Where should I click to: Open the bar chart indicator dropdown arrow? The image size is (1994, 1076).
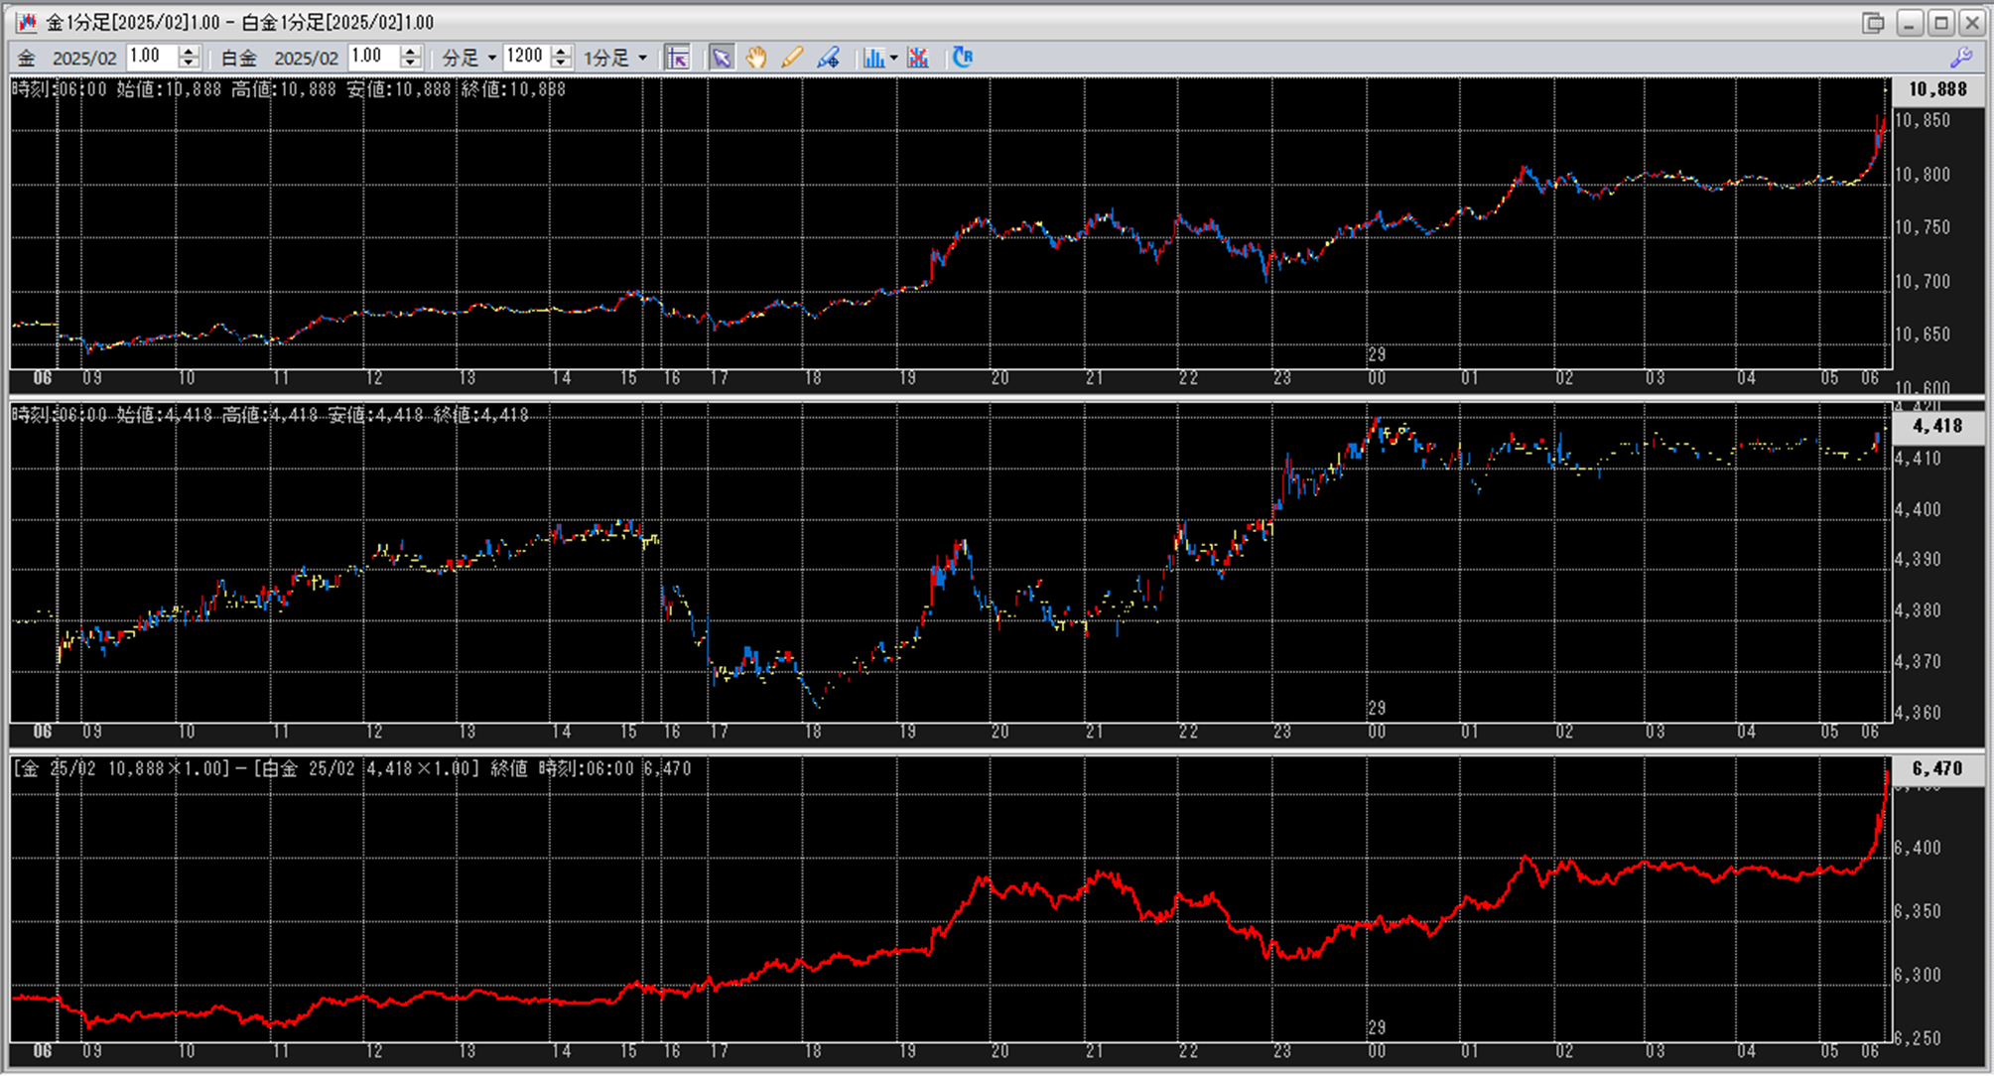pyautogui.click(x=893, y=58)
